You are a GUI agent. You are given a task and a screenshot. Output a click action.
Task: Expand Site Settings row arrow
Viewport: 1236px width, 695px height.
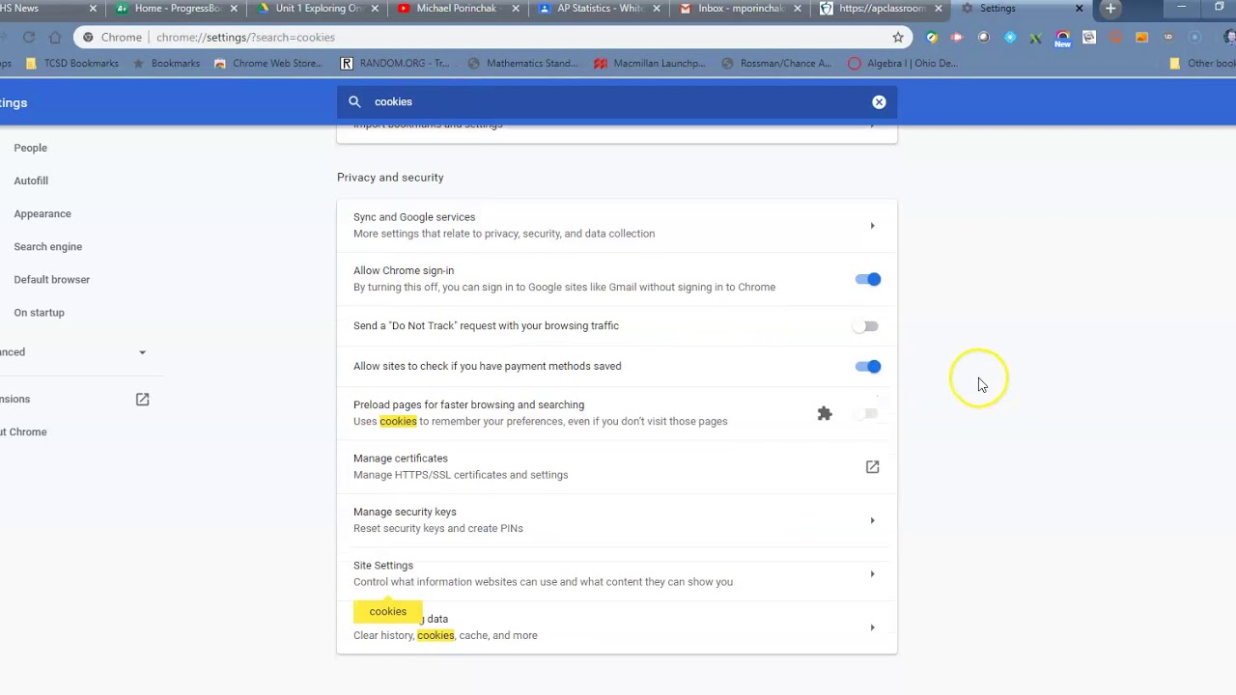click(x=872, y=574)
